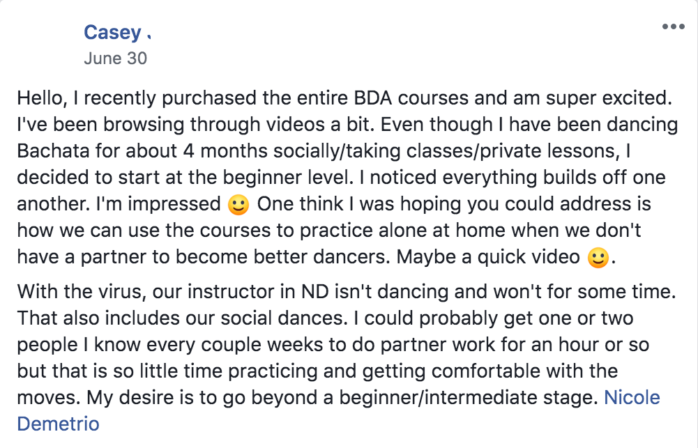Click the June 30 post timestamp
698x448 pixels.
point(115,58)
